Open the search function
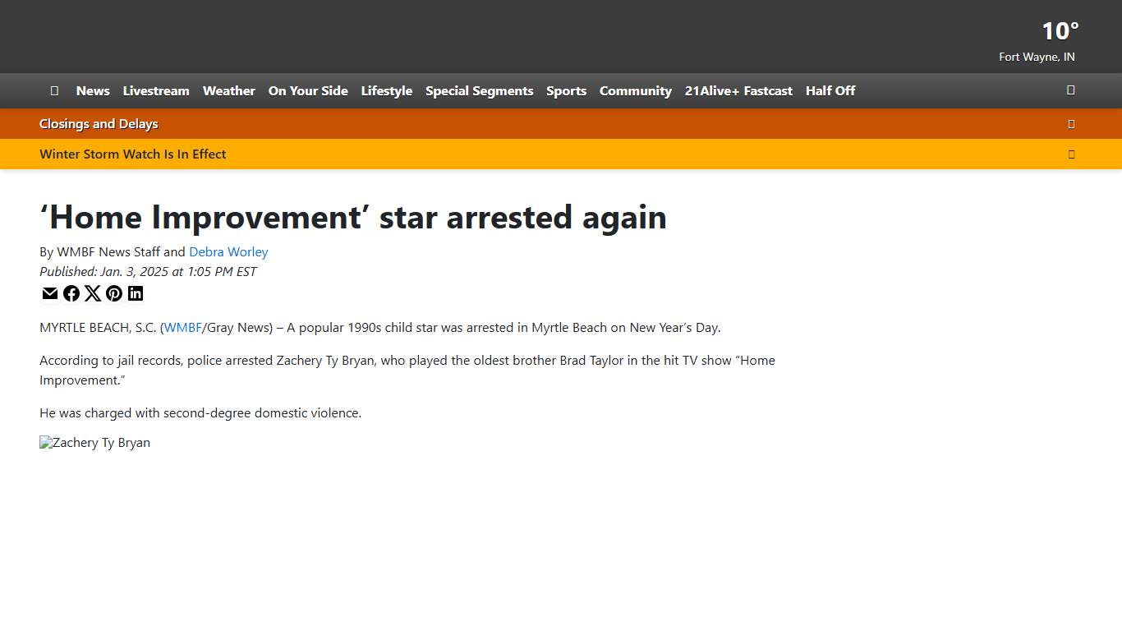 (1070, 90)
